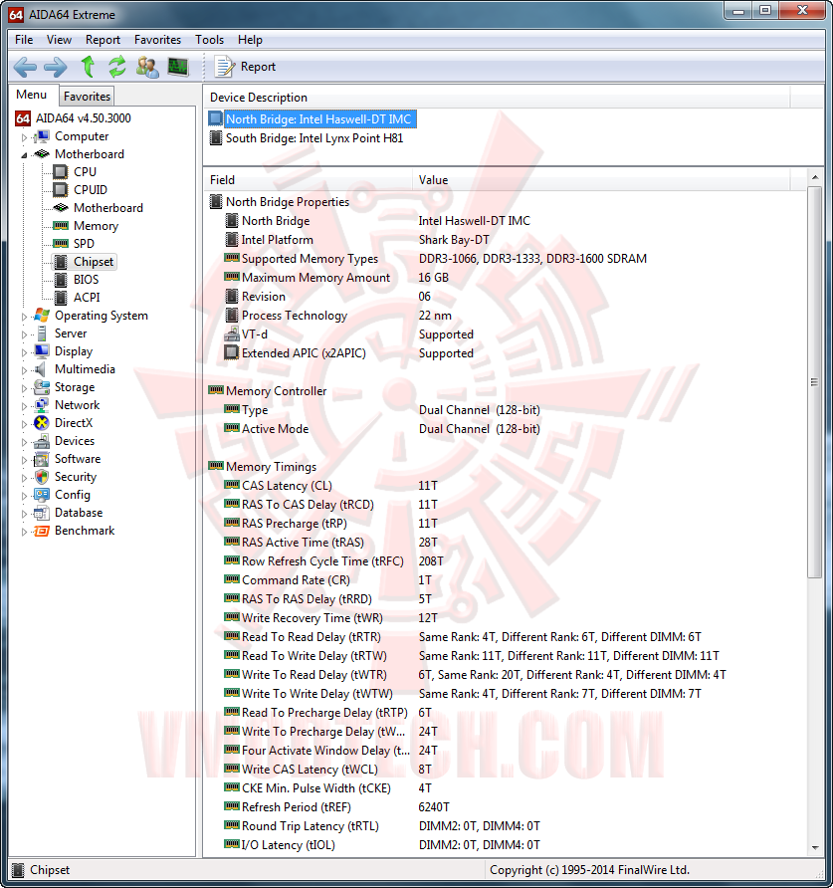Select the CPUID item icon
833x888 pixels.
click(60, 190)
